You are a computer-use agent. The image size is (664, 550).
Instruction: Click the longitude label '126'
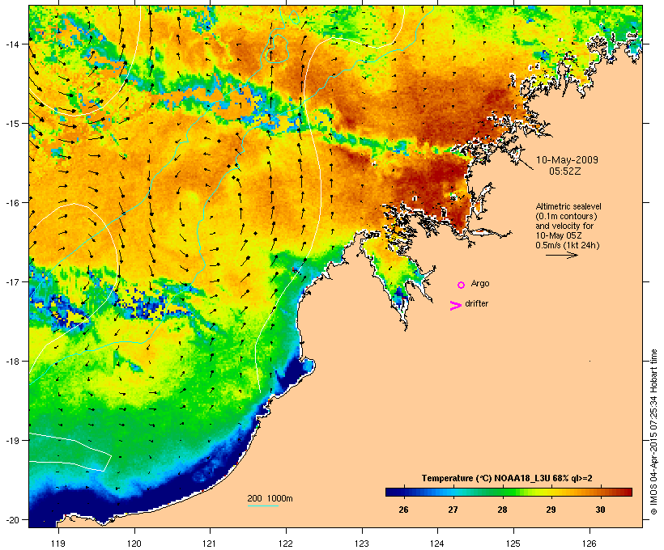click(589, 544)
